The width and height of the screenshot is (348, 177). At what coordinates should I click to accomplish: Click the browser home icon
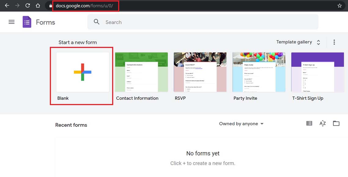point(38,5)
